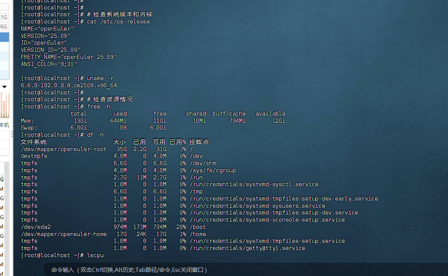Click the getty@tty1.service credentials path
This screenshot has width=448, height=276.
pos(247,248)
